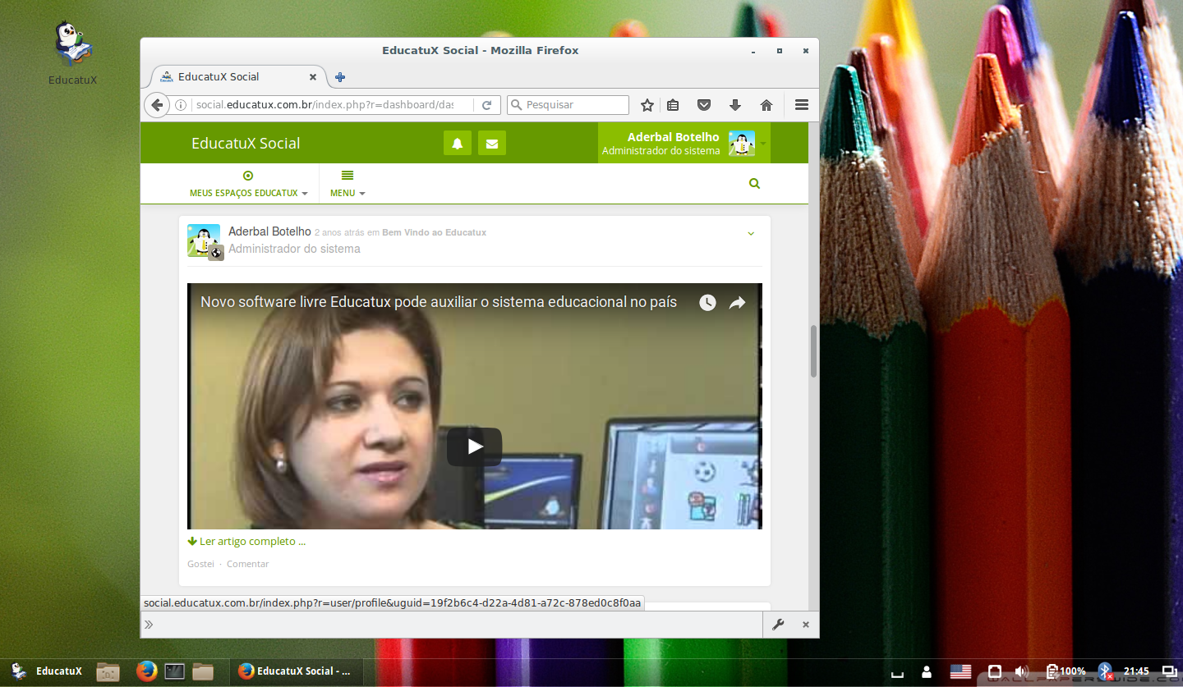Open the EducatuX desktop icon
Image resolution: width=1183 pixels, height=687 pixels.
click(x=73, y=54)
